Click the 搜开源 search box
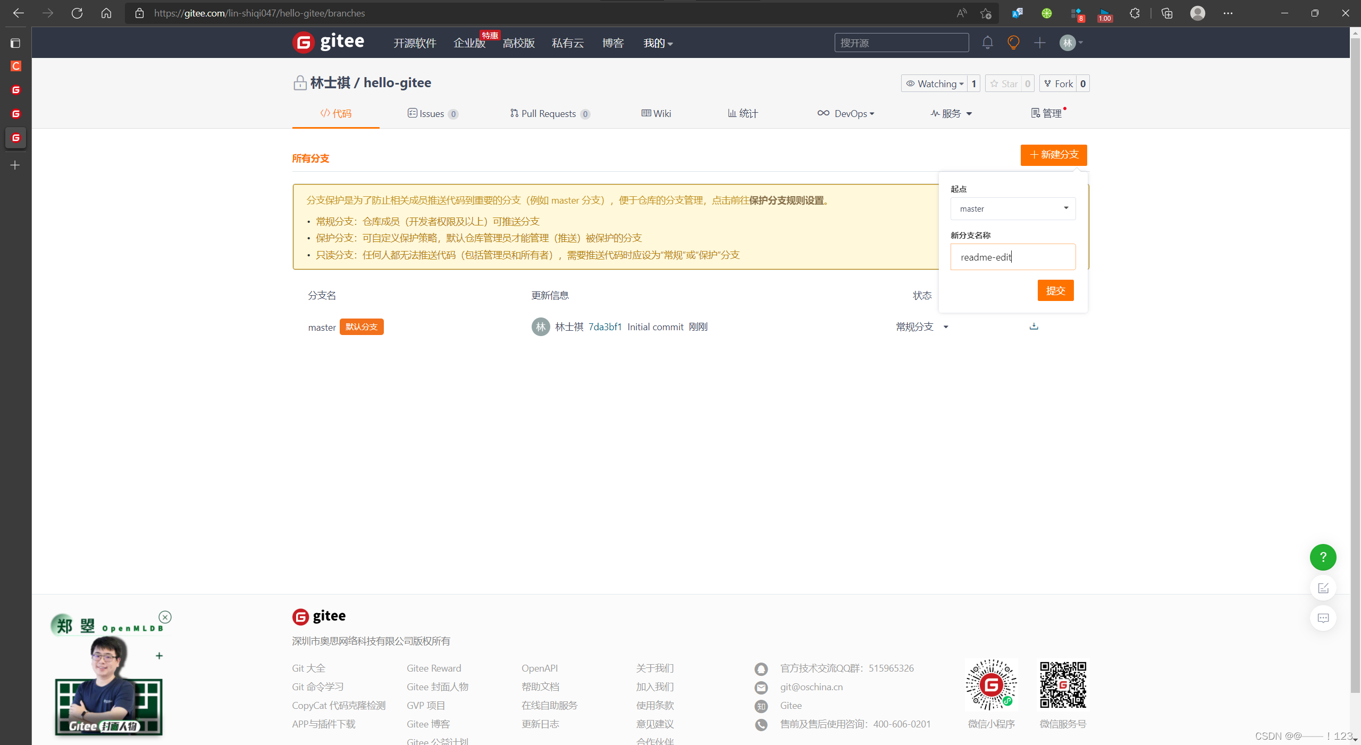 901,43
